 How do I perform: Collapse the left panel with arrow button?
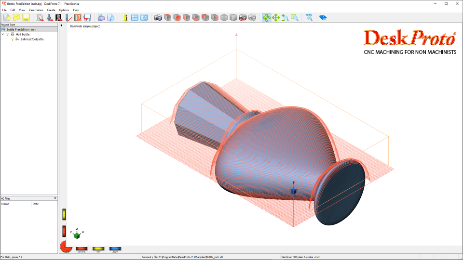coord(61,26)
